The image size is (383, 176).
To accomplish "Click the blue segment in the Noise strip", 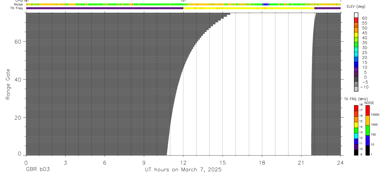I will coord(265,4).
